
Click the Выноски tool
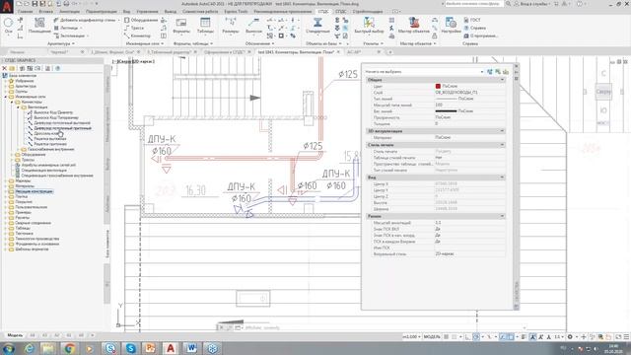pos(254,26)
